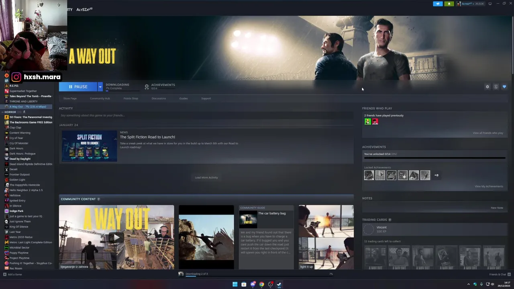
Task: Click View all friends who play
Action: point(488,133)
